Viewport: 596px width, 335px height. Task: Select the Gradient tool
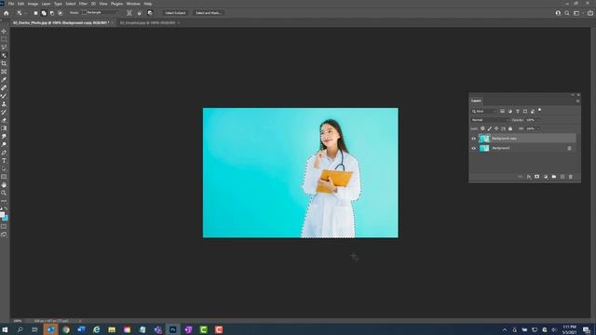(4, 128)
